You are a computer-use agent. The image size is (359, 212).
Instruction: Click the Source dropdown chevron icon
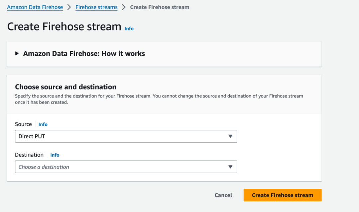point(231,136)
